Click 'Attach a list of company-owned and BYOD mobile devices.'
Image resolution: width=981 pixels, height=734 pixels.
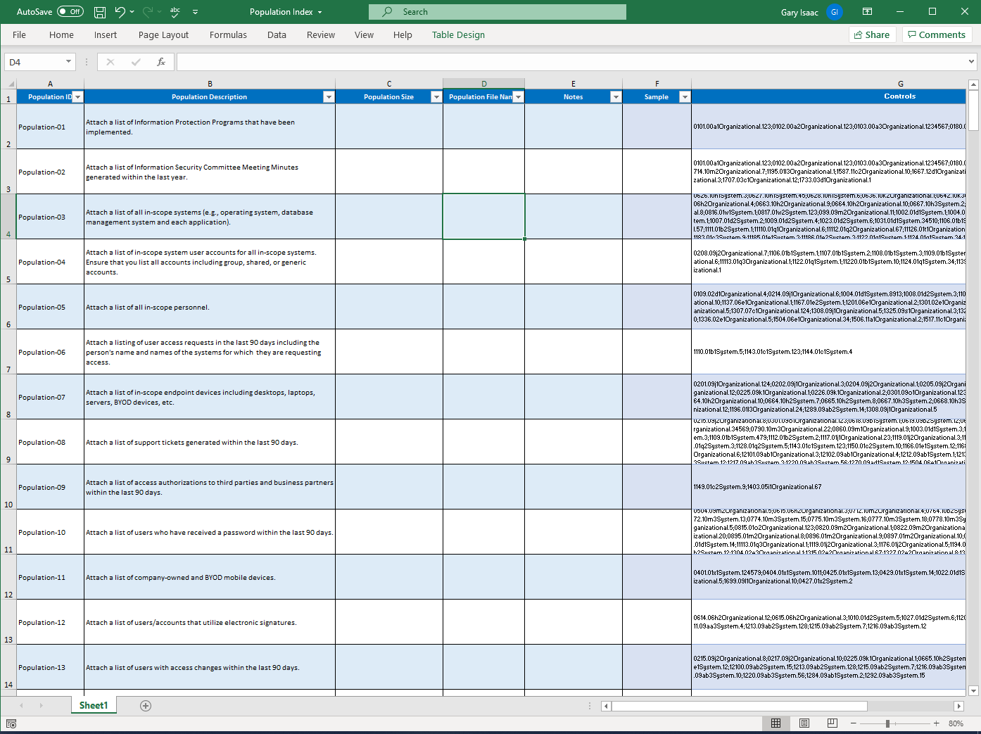click(210, 577)
